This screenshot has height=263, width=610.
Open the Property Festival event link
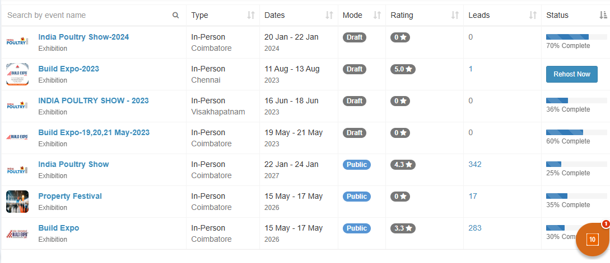(x=70, y=197)
